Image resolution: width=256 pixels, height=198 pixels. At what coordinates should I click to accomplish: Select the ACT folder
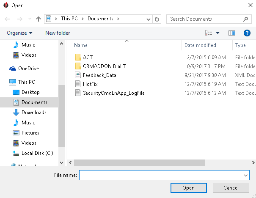point(88,57)
